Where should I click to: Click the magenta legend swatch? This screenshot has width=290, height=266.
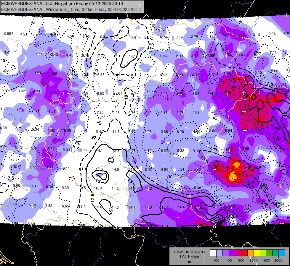coord(238,253)
